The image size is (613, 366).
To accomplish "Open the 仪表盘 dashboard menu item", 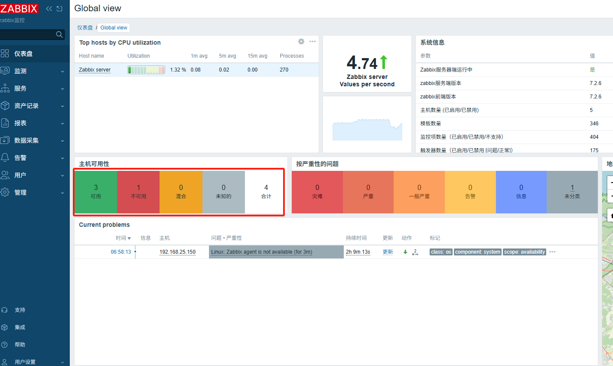I will pos(35,53).
